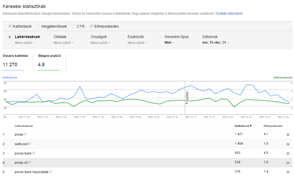This screenshot has width=294, height=176.
Task: Open Nincs szűrő dropdown under Oldalak
Action: (x=64, y=43)
